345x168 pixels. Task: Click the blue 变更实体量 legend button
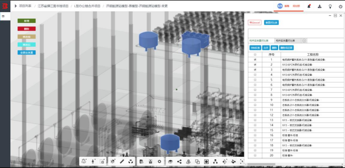27,53
